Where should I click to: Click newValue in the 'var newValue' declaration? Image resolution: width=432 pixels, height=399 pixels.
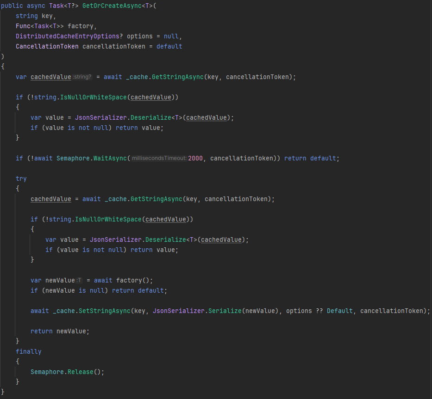(x=60, y=281)
